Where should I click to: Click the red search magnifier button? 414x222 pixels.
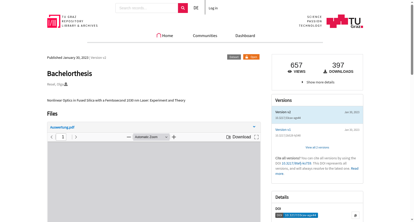(x=183, y=8)
